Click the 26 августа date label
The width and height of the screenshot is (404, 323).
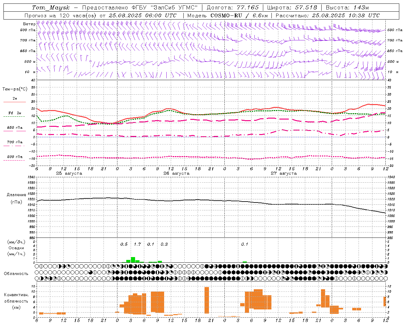(176, 173)
